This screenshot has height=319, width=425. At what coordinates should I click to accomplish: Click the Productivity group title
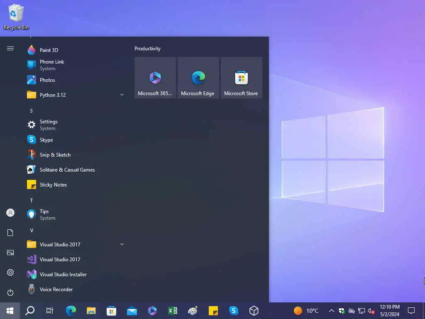(x=147, y=49)
